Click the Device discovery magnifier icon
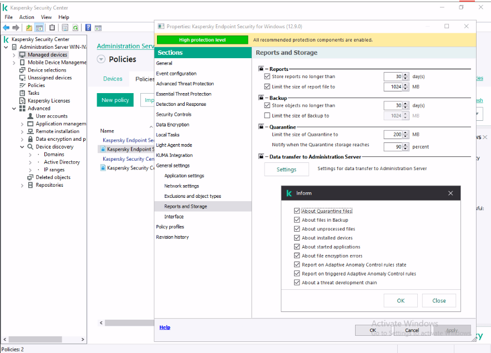 tap(31, 147)
